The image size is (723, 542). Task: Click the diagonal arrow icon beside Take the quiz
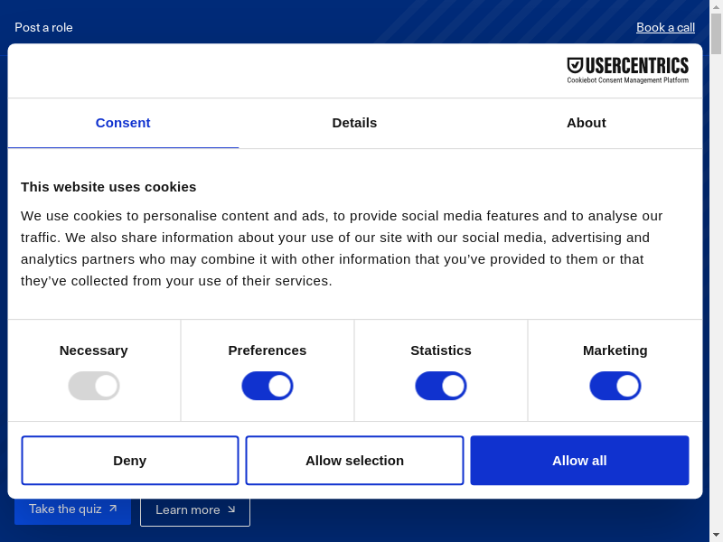113,509
